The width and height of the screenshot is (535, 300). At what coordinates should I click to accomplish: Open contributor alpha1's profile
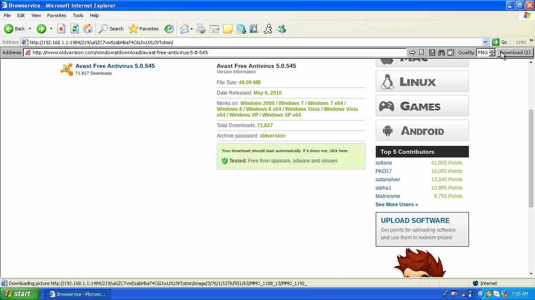[383, 188]
